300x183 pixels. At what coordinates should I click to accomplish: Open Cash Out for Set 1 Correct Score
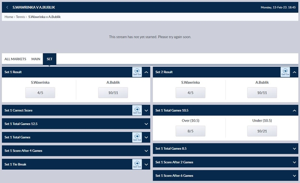pos(137,110)
